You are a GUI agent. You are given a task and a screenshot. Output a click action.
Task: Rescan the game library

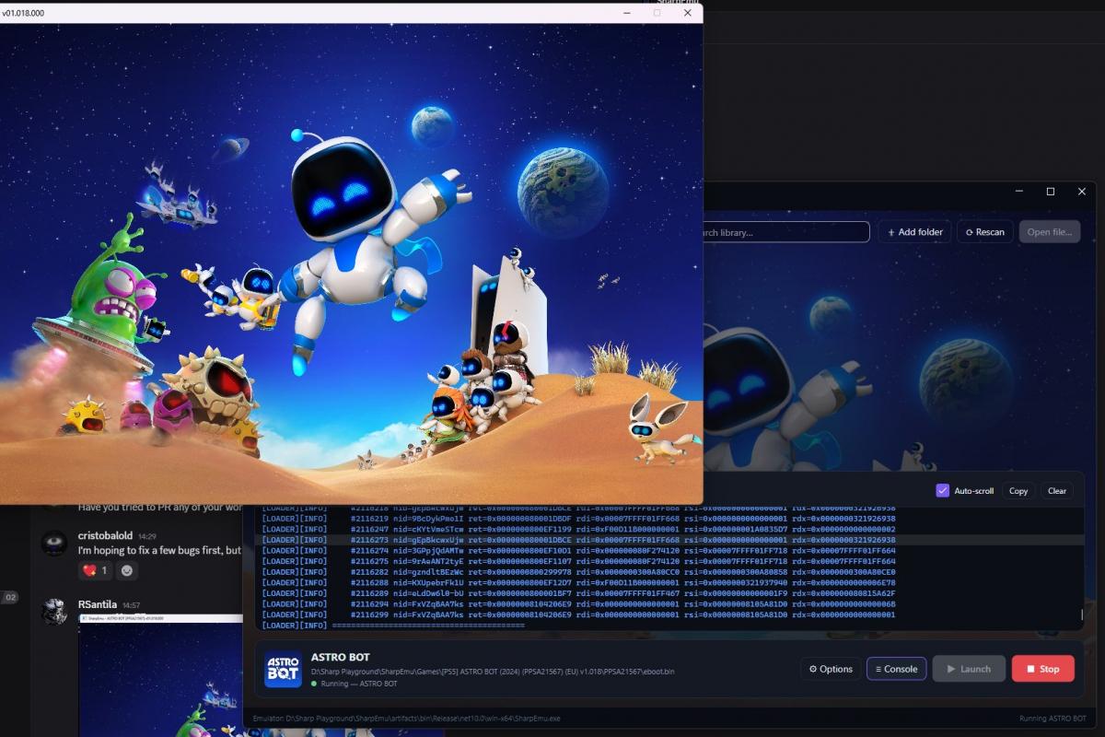pos(984,231)
